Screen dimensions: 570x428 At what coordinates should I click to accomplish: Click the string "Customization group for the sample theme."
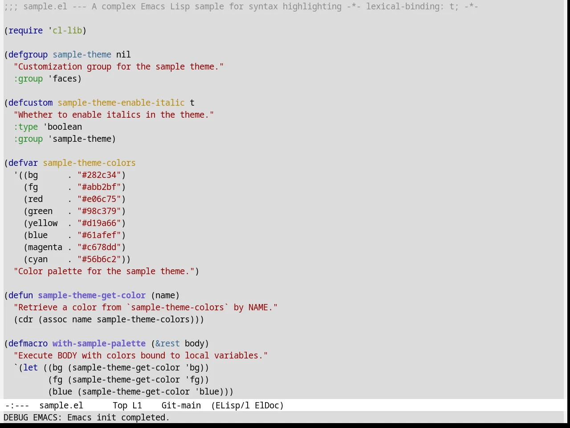coord(118,66)
